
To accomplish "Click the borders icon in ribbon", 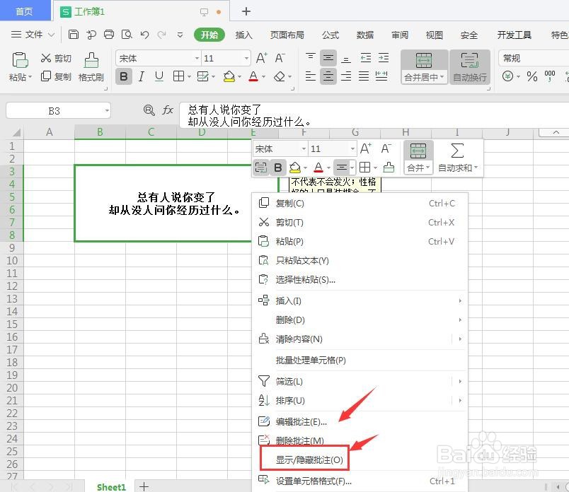I will pyautogui.click(x=178, y=76).
